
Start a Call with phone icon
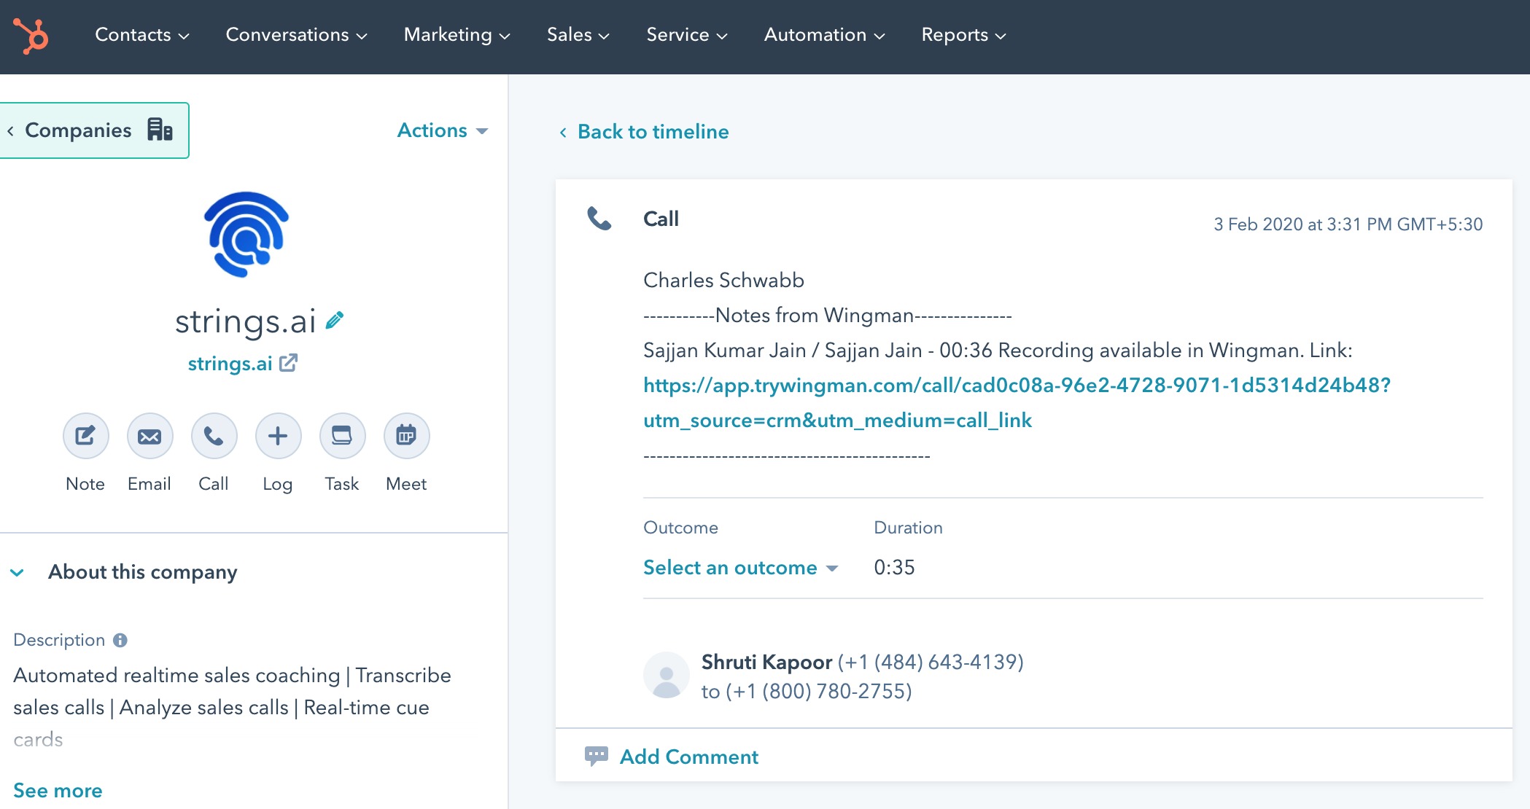pyautogui.click(x=214, y=436)
